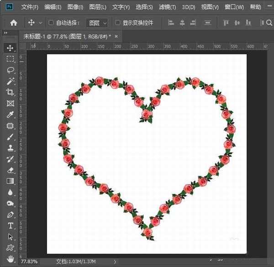Close the 未标题-1 document tab
Image resolution: width=274 pixels, height=267 pixels.
pos(116,36)
